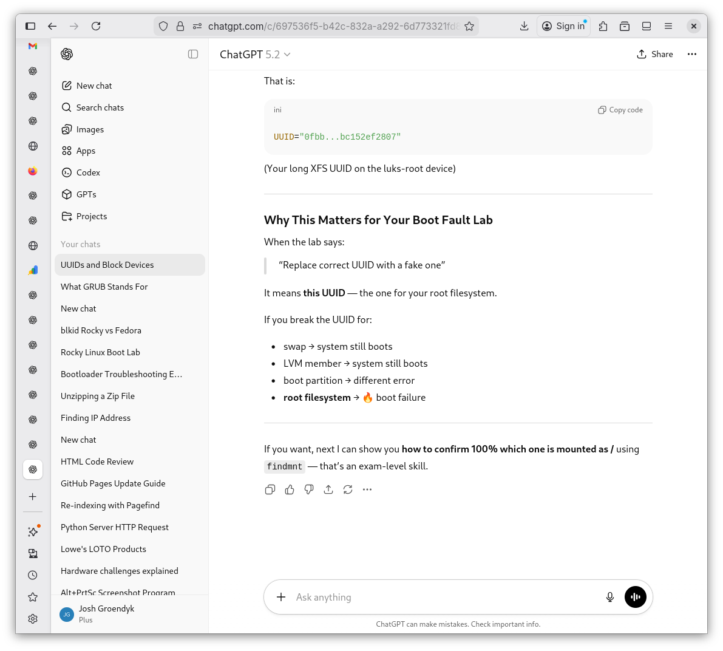Toggle the ChatGPT sidebar closed
Image resolution: width=723 pixels, height=651 pixels.
coord(193,54)
